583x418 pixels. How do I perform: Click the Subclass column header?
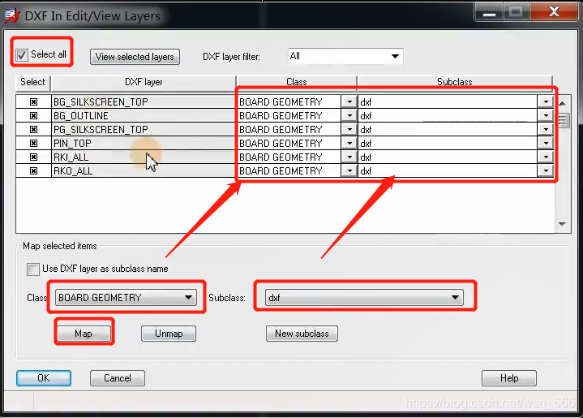[x=455, y=82]
